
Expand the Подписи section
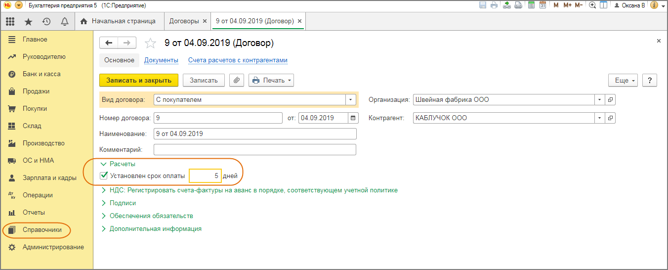(119, 203)
